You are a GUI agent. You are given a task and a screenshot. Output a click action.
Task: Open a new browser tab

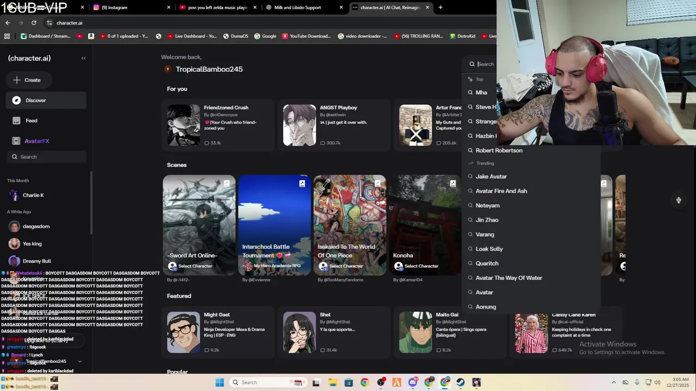[440, 8]
